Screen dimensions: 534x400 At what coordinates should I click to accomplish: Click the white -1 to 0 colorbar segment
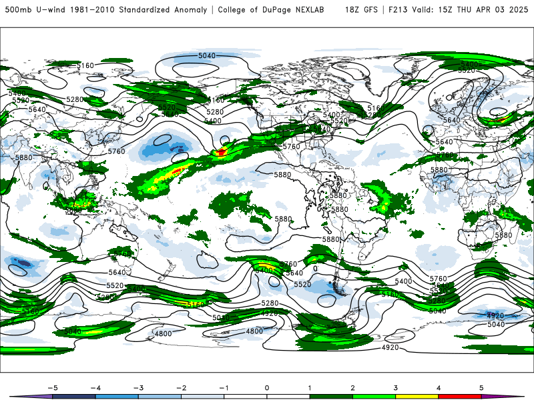coord(246,397)
